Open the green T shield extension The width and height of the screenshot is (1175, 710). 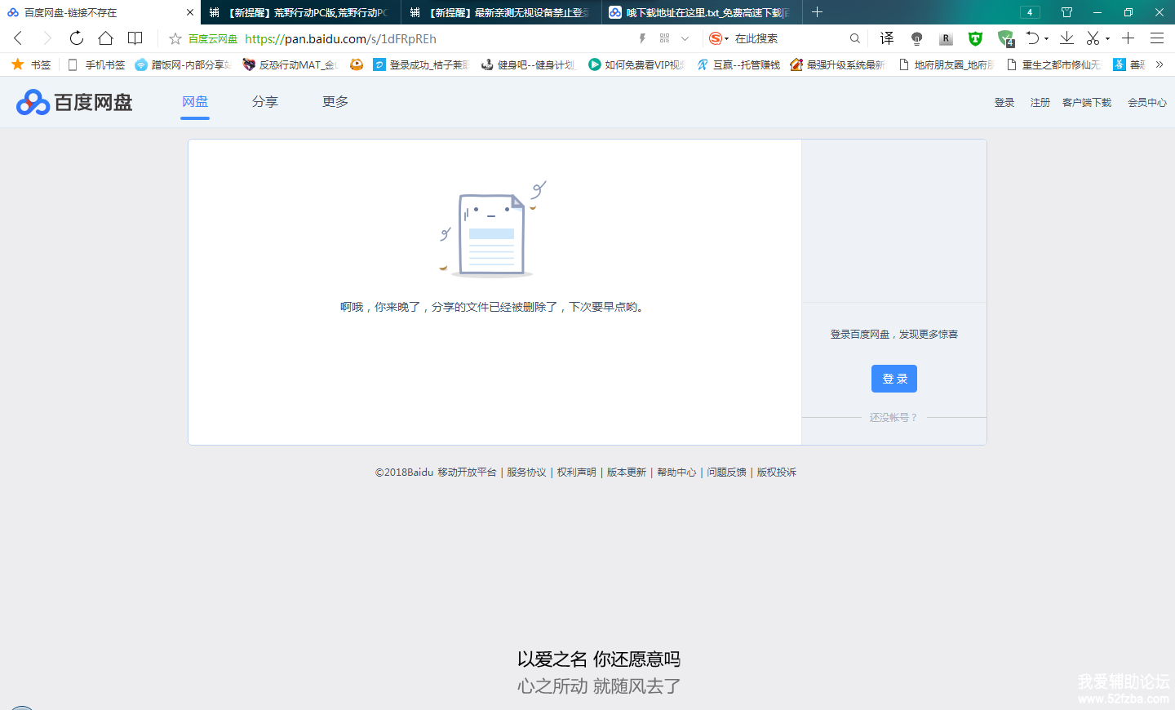point(975,38)
